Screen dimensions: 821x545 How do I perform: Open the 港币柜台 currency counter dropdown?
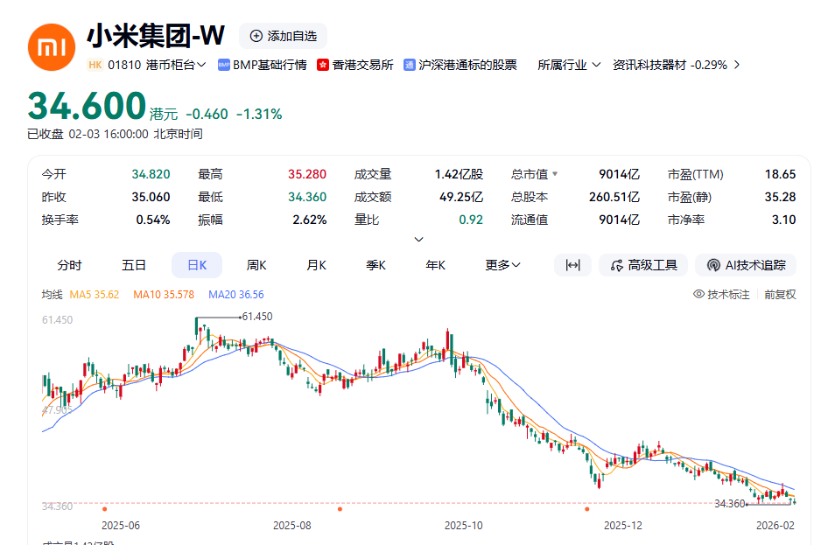point(176,65)
